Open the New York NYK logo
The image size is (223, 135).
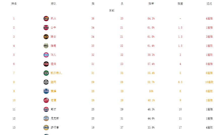(x=46, y=119)
